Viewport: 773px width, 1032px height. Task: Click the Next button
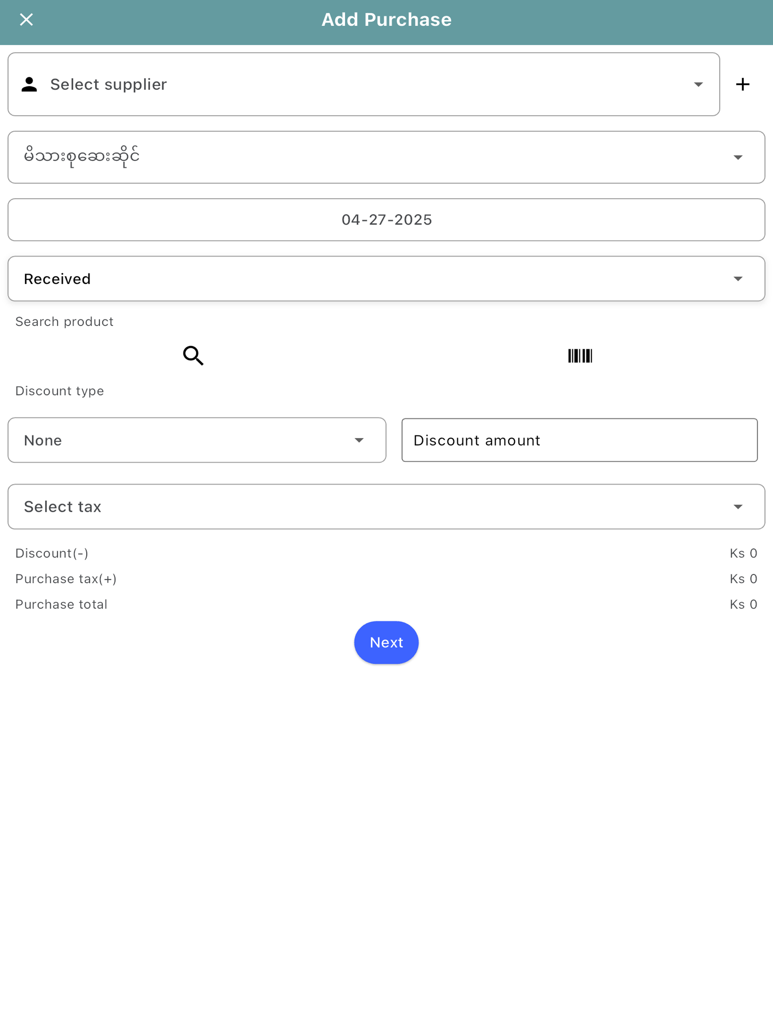click(386, 643)
